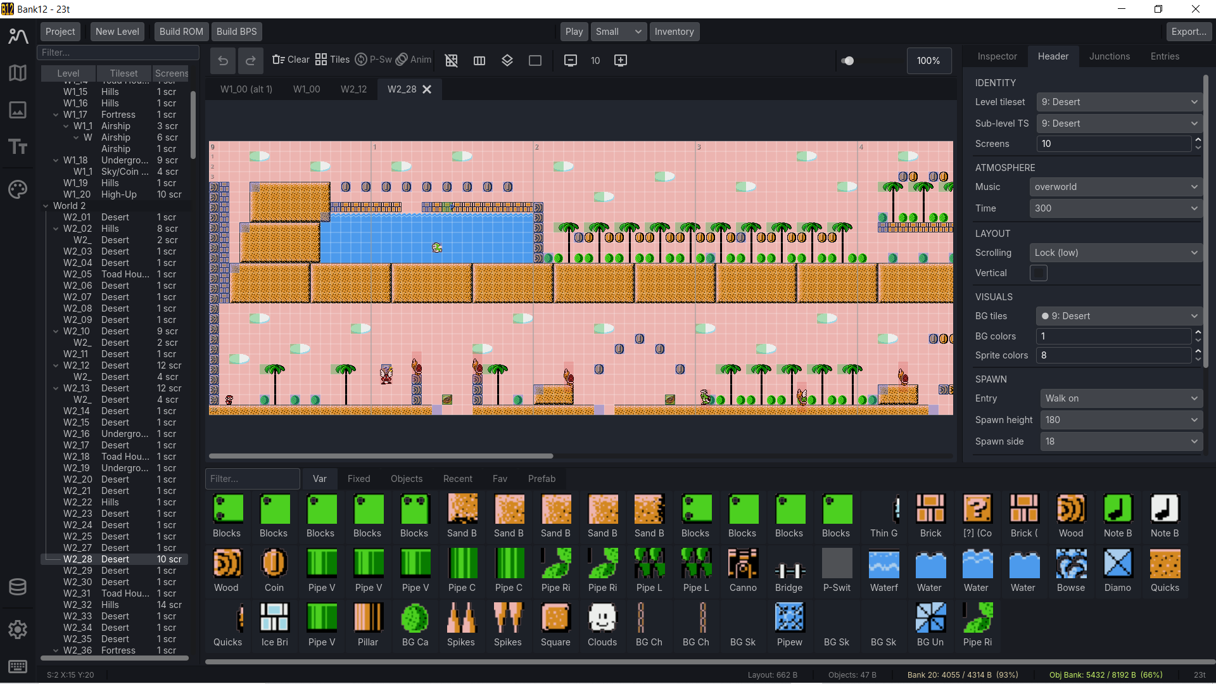Viewport: 1216px width, 684px height.
Task: Switch to the Objects palette tab
Action: pyautogui.click(x=407, y=479)
